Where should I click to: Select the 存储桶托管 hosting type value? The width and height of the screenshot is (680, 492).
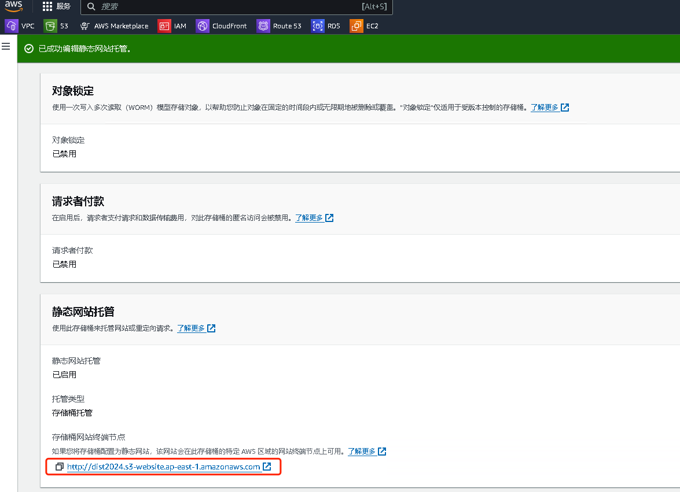tap(72, 413)
